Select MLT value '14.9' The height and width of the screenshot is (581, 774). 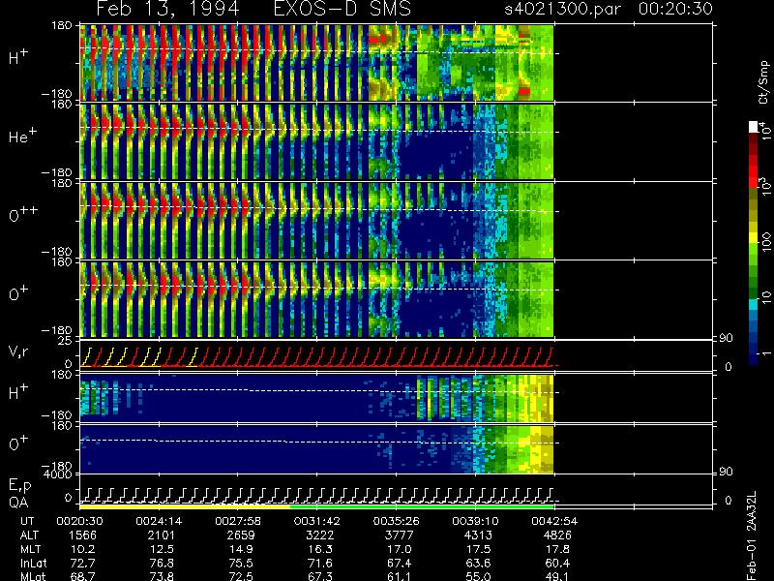242,549
